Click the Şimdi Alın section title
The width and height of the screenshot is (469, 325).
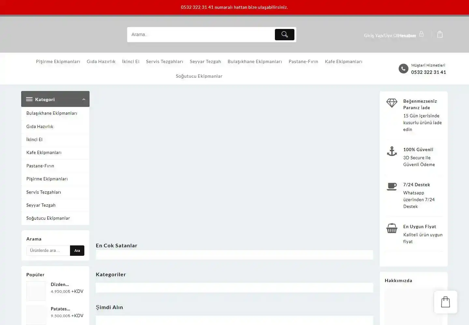click(x=109, y=307)
